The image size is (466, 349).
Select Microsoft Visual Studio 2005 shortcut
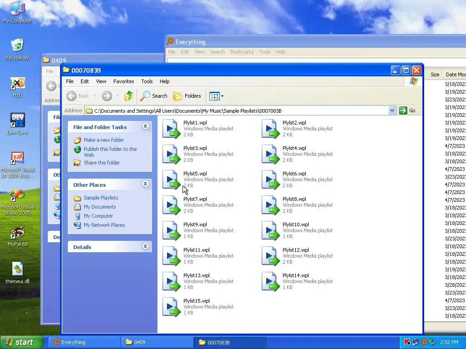point(17,202)
